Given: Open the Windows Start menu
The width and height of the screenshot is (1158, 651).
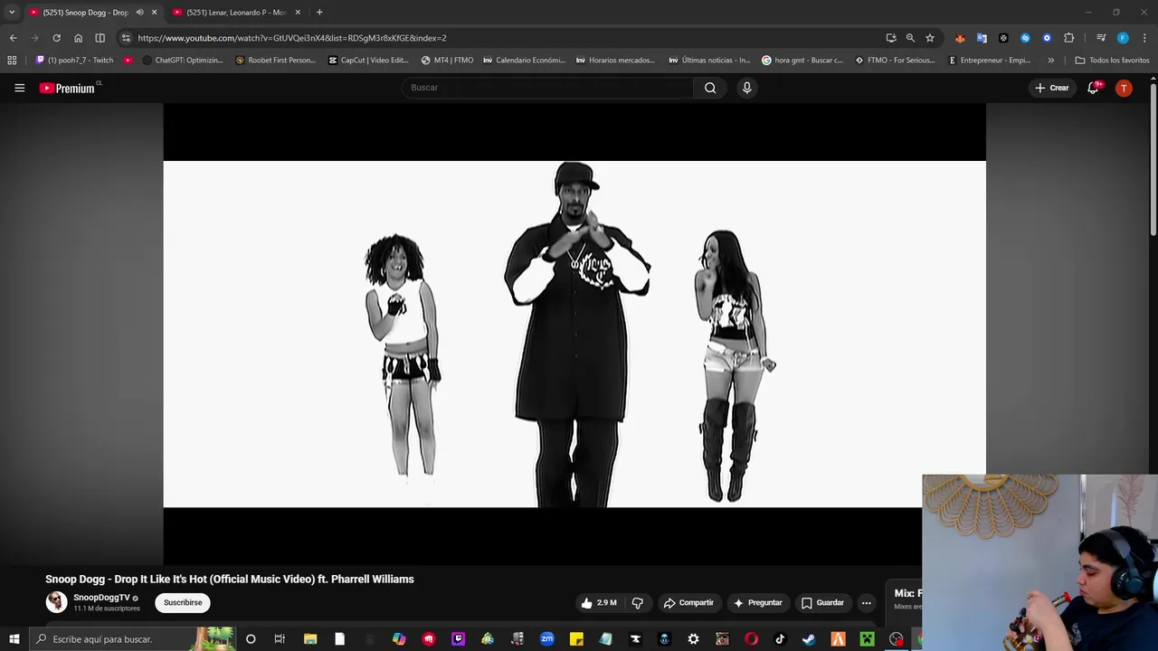Looking at the screenshot, I should (14, 639).
